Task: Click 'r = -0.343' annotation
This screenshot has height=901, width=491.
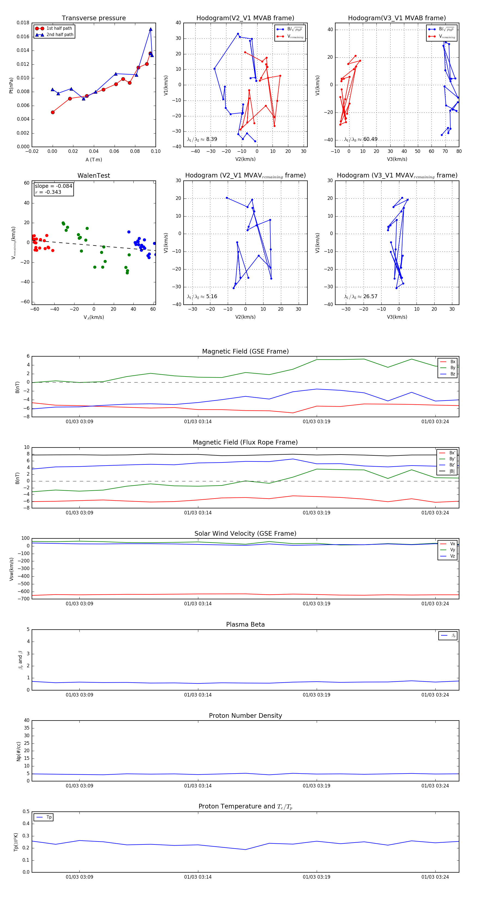Action: tap(48, 192)
